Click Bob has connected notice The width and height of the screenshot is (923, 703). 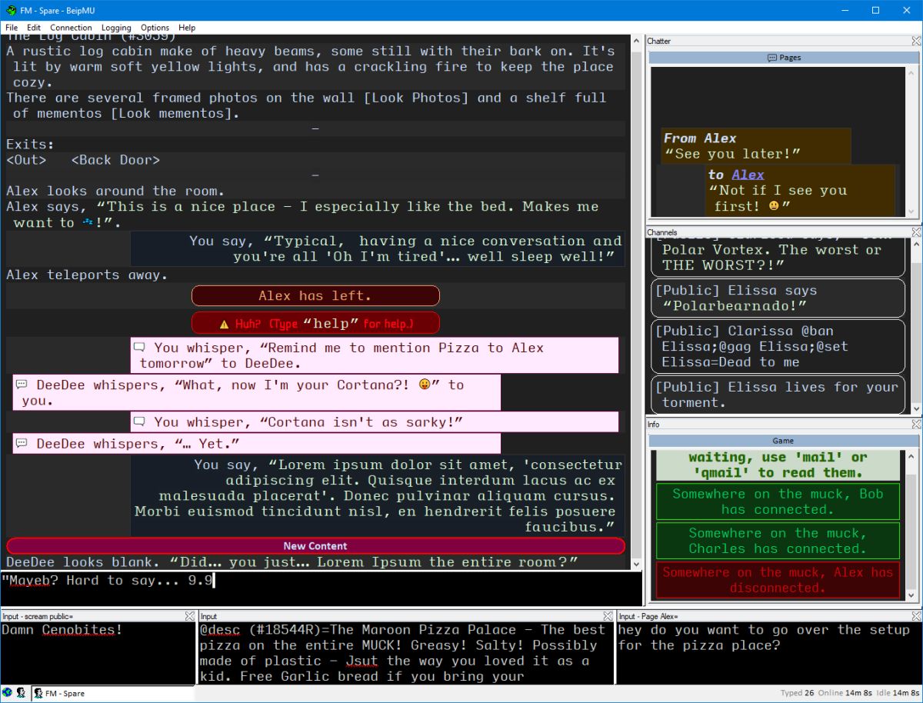(x=778, y=501)
